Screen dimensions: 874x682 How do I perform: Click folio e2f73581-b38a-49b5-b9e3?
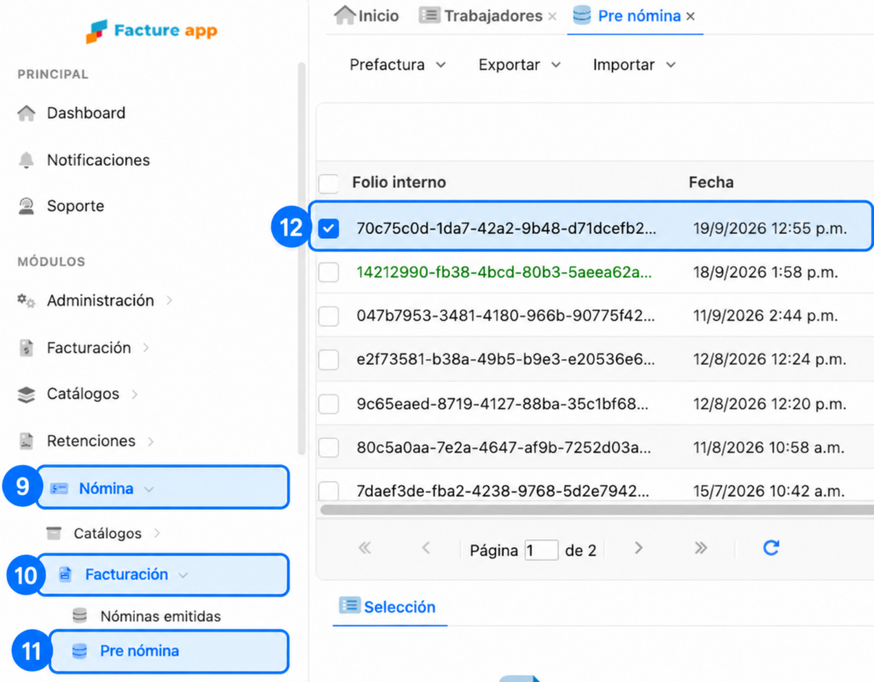pyautogui.click(x=505, y=359)
